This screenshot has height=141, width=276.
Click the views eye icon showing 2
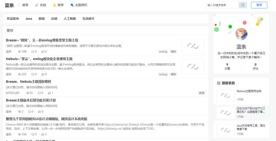pos(19,112)
